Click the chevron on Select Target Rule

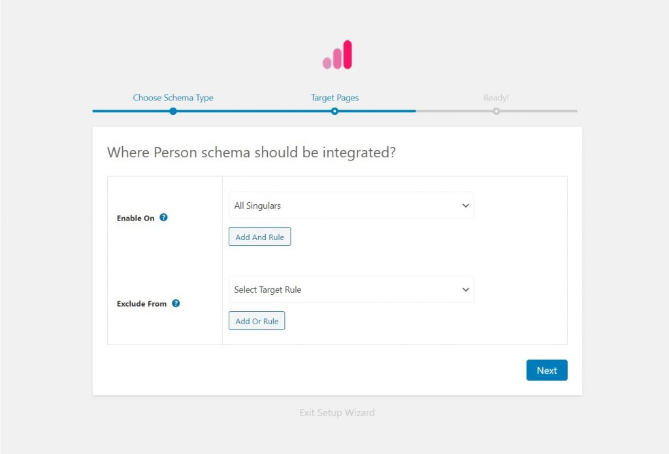coord(466,290)
